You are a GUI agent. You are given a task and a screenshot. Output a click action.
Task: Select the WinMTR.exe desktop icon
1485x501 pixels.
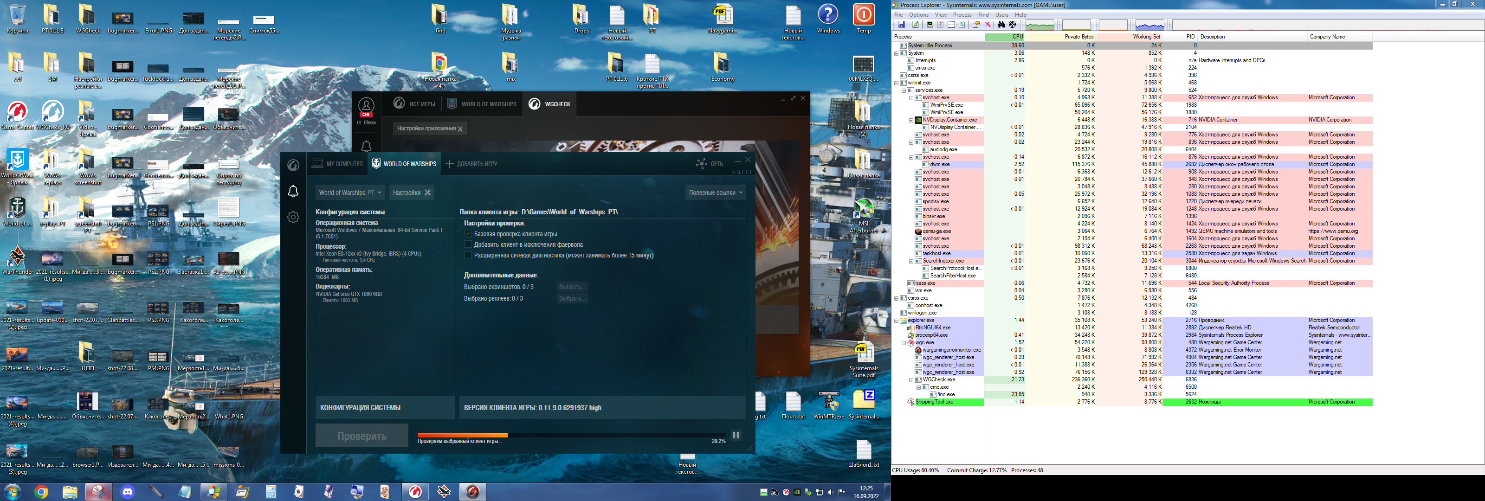pos(828,405)
